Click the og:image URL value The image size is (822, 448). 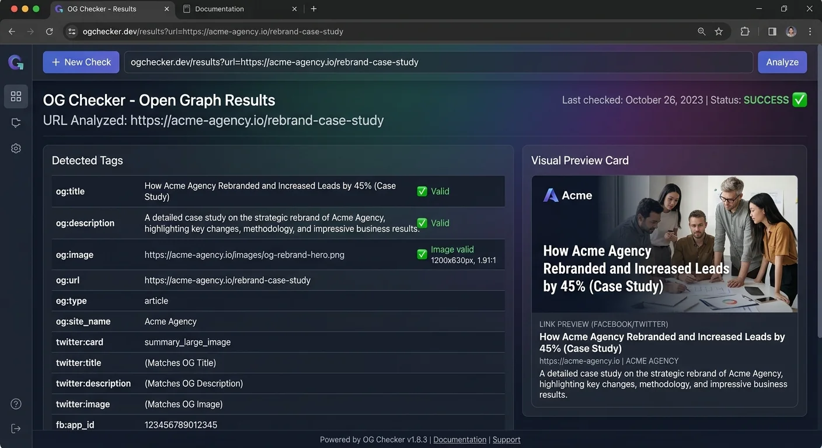click(x=245, y=255)
